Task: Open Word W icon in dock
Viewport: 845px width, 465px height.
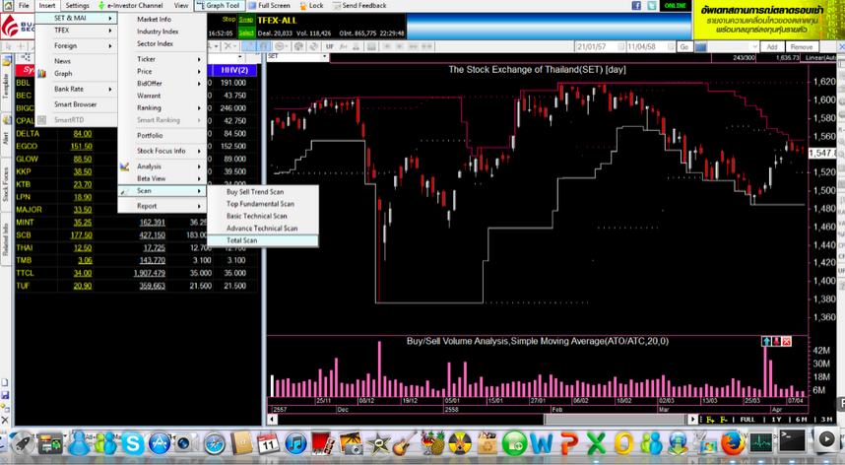Action: (x=542, y=443)
